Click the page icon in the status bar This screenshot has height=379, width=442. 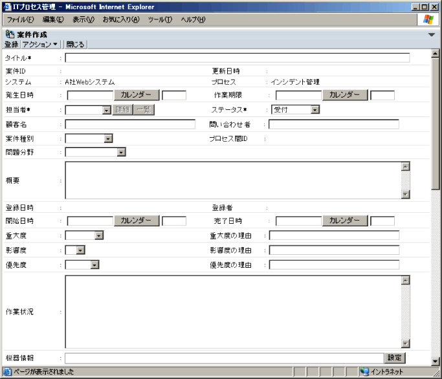coord(8,372)
